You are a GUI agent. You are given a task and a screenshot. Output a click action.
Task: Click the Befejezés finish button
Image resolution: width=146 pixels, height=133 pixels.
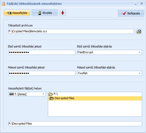coord(131,13)
